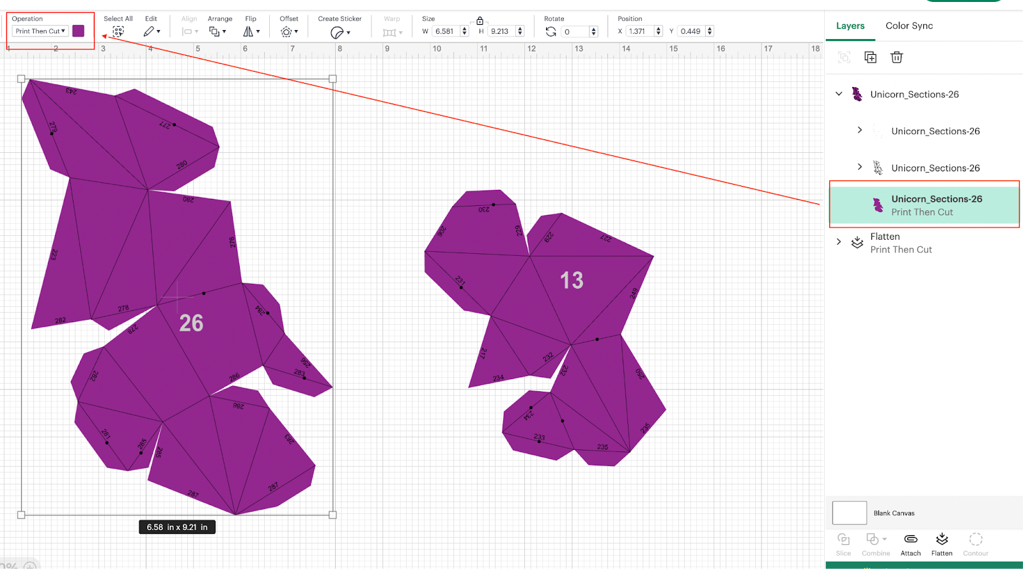Click the purple Operation color swatch
The height and width of the screenshot is (569, 1023).
(79, 31)
